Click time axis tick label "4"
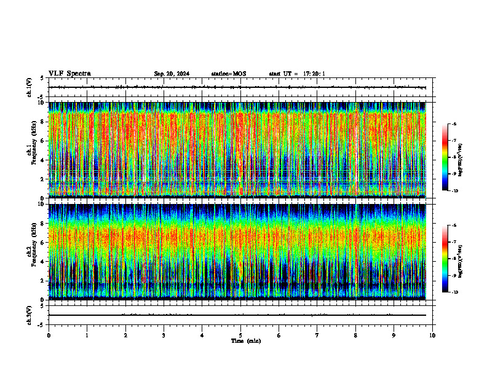Viewport: 487px width, 376px height. 202,335
